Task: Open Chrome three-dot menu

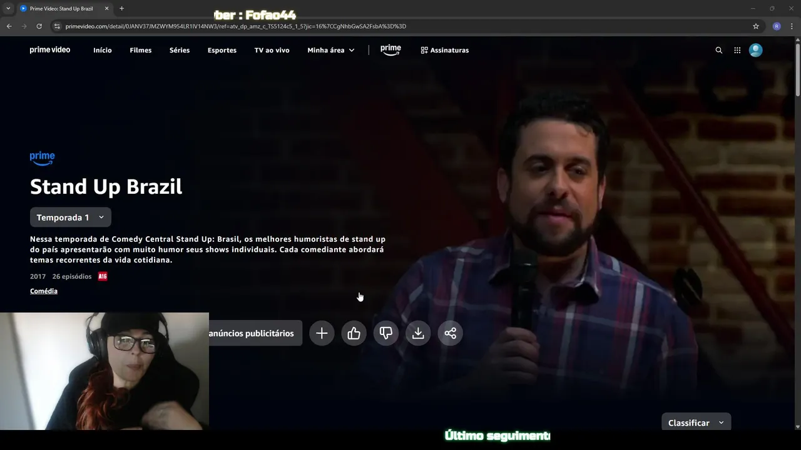Action: [792, 26]
